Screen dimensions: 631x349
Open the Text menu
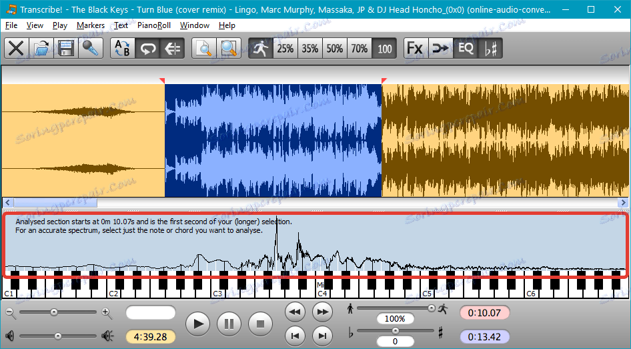point(121,25)
